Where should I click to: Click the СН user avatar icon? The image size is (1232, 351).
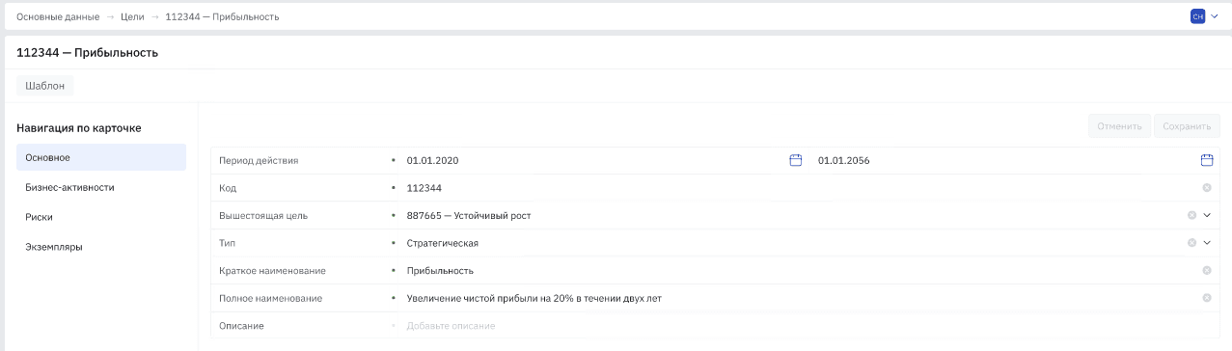[x=1197, y=16]
